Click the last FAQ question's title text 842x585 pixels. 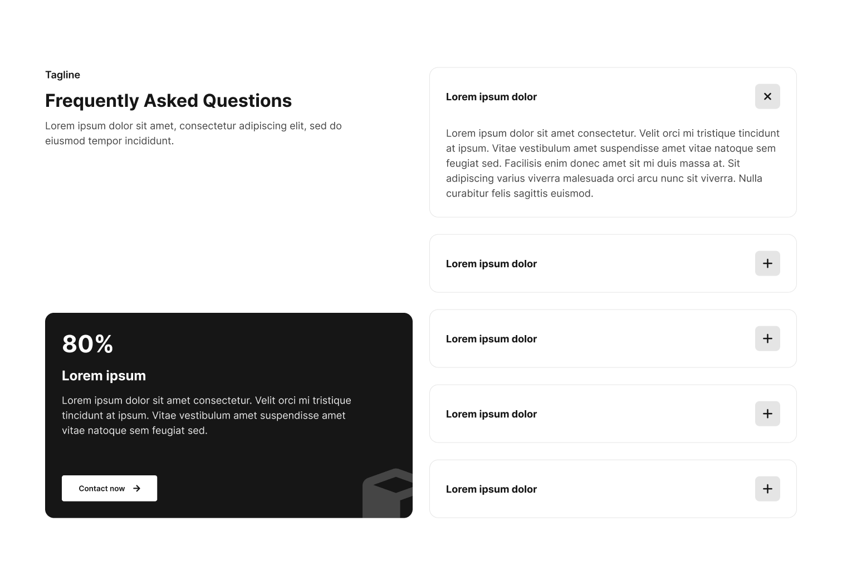491,489
